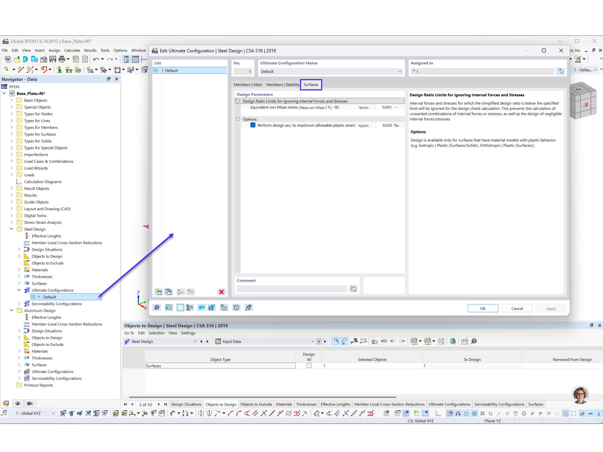
Task: Open the Serviceability Configurations table tab
Action: click(x=499, y=405)
